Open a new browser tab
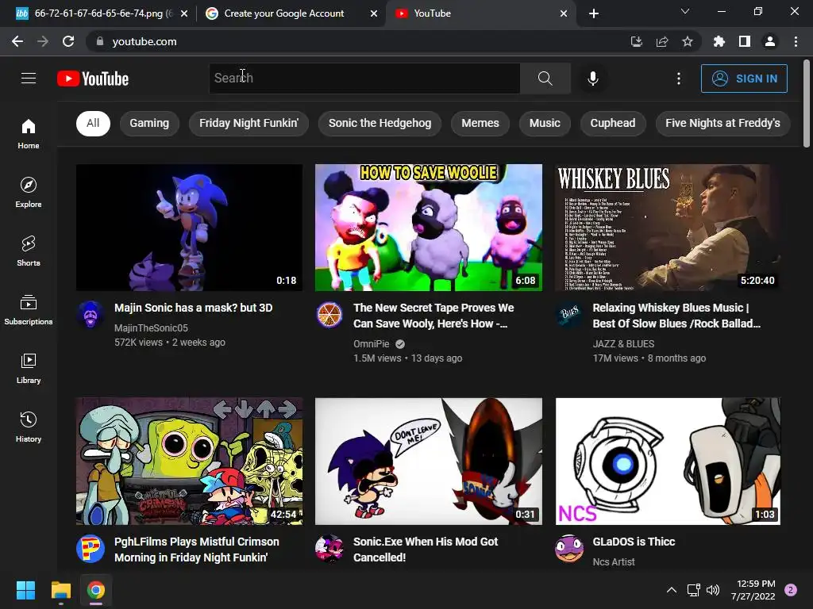 [594, 13]
